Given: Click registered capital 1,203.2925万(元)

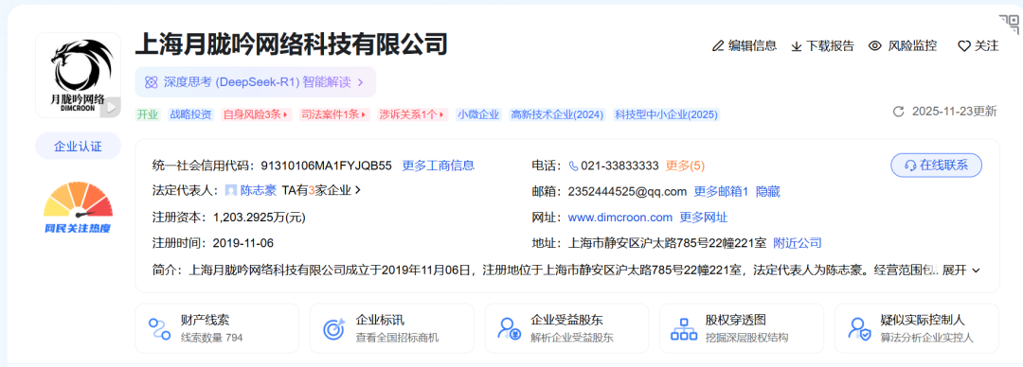Looking at the screenshot, I should coord(260,217).
